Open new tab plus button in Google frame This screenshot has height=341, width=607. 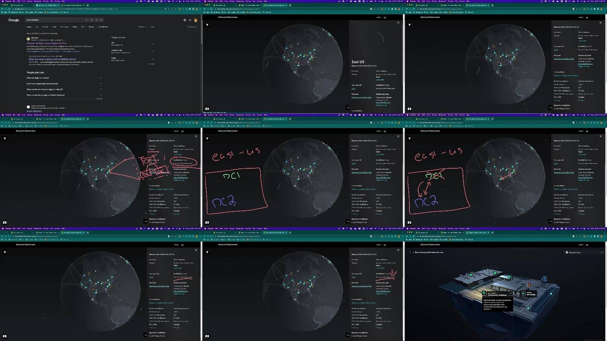pos(88,5)
